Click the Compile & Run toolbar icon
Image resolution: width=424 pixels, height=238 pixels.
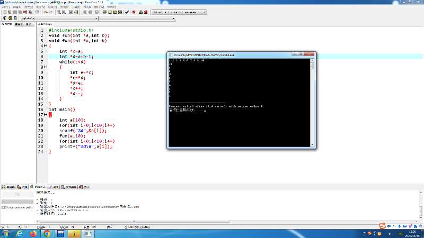click(115, 12)
